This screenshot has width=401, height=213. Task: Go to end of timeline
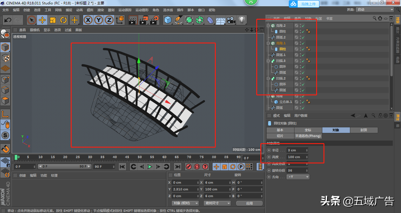[x=178, y=167]
